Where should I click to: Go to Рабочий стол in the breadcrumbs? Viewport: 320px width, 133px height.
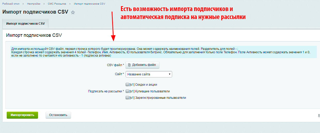coord(11,4)
